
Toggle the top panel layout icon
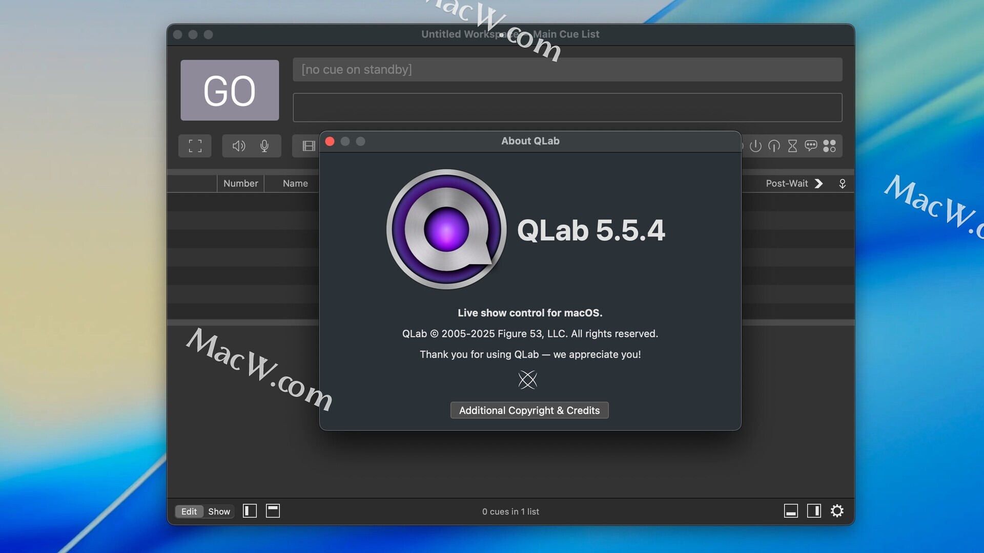(x=273, y=511)
